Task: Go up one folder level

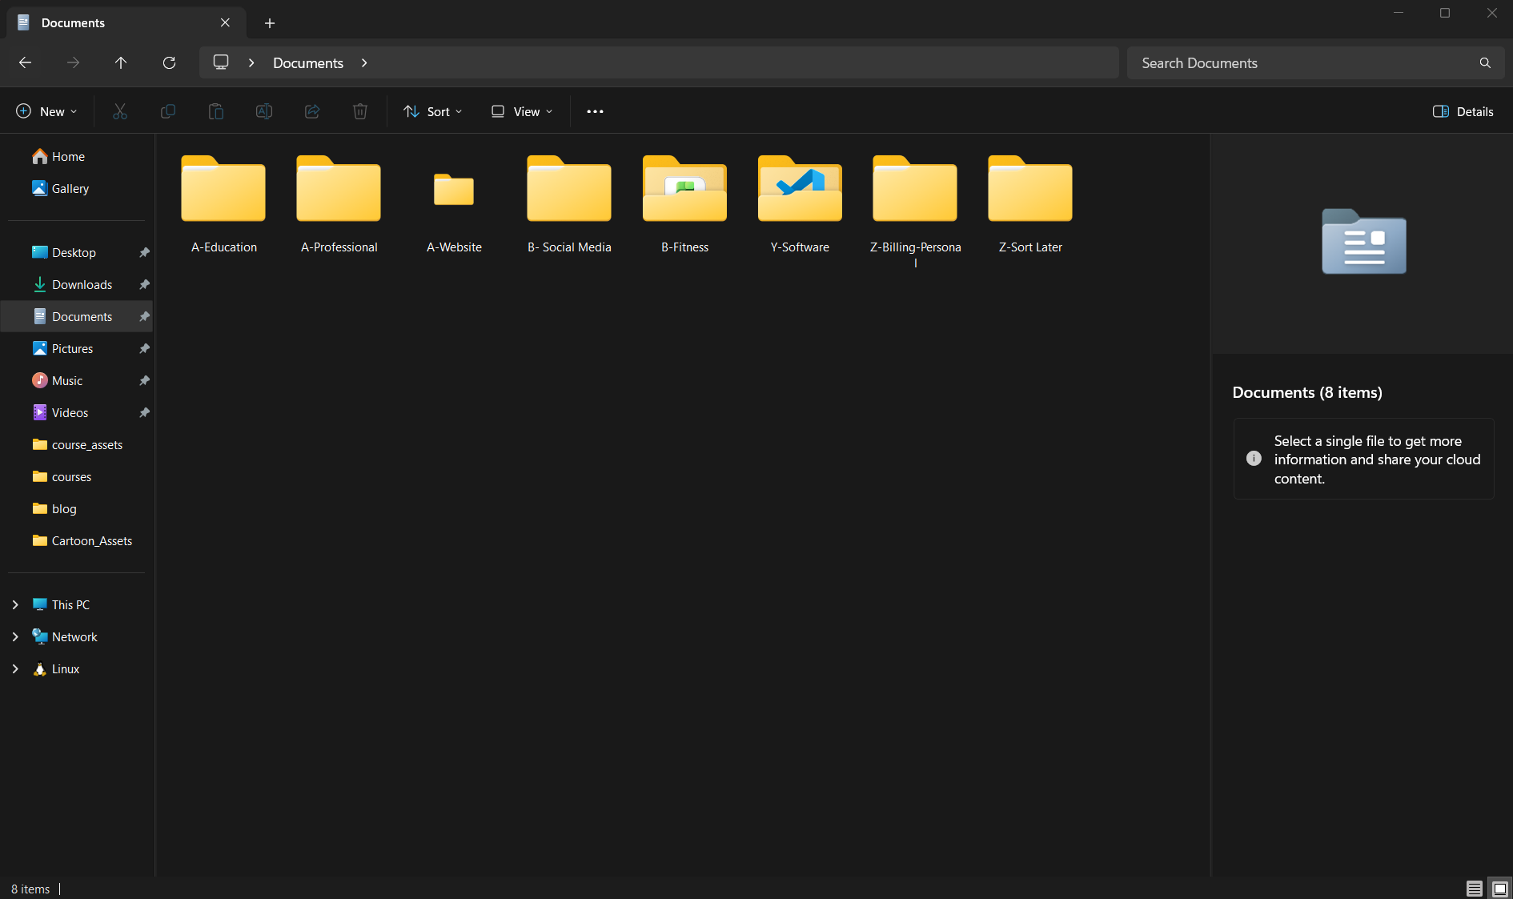Action: pos(121,62)
